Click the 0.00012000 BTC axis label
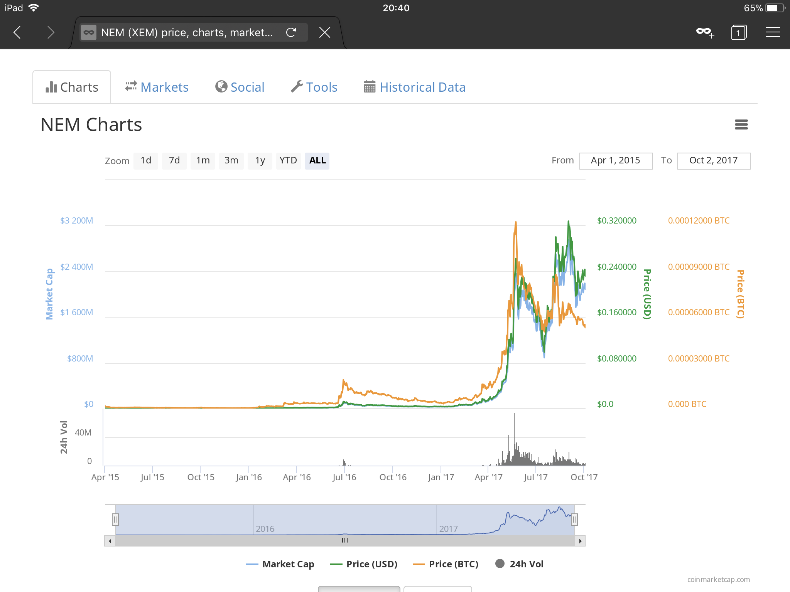This screenshot has height=592, width=790. pyautogui.click(x=699, y=221)
